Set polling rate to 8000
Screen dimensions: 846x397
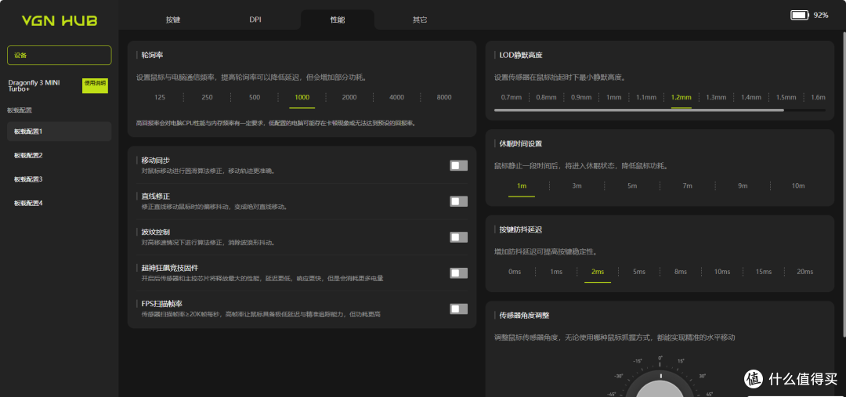pyautogui.click(x=444, y=98)
